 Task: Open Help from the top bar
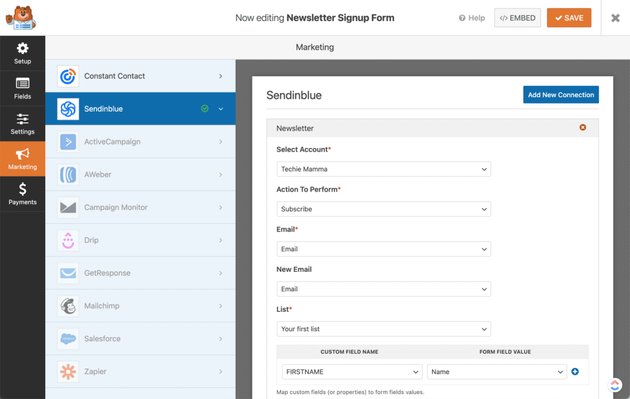pos(472,18)
